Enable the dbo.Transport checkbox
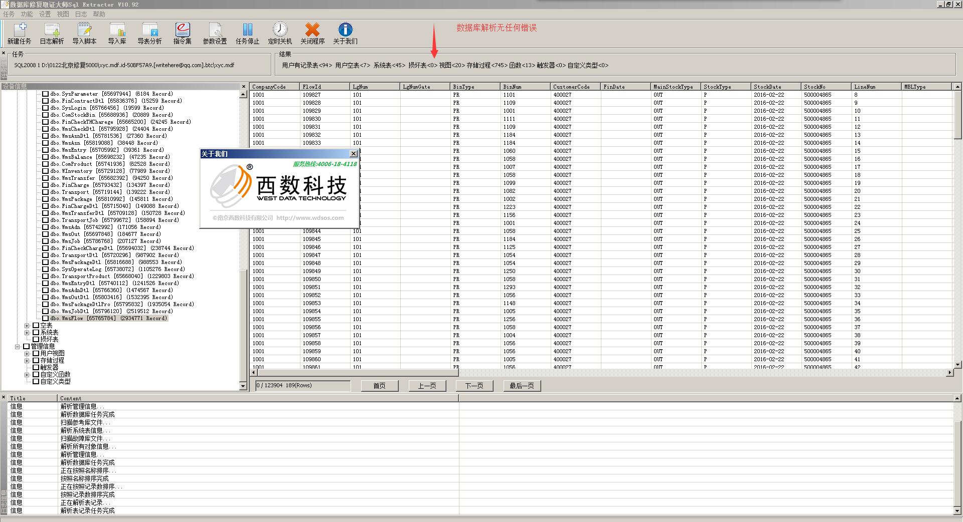963x522 pixels. click(x=45, y=192)
